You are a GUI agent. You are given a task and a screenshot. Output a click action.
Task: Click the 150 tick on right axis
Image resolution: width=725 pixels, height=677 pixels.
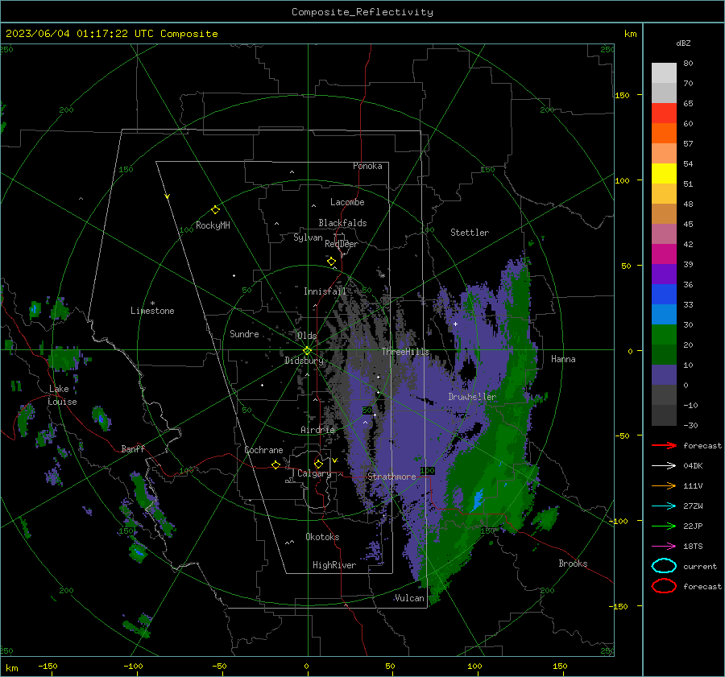622,95
